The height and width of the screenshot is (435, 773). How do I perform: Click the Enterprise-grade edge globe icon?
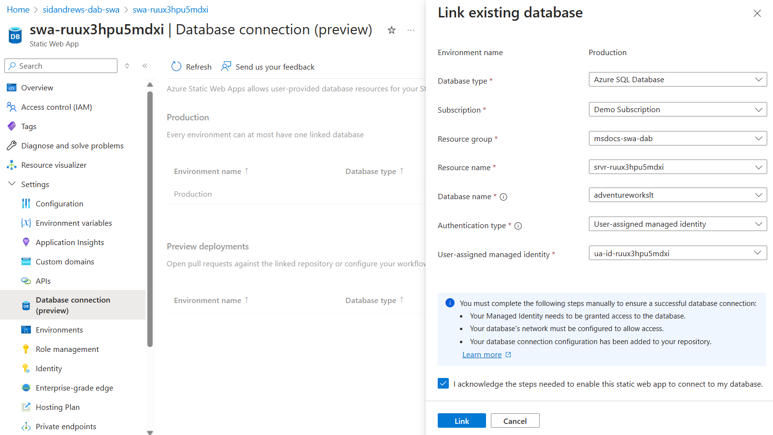click(x=26, y=388)
